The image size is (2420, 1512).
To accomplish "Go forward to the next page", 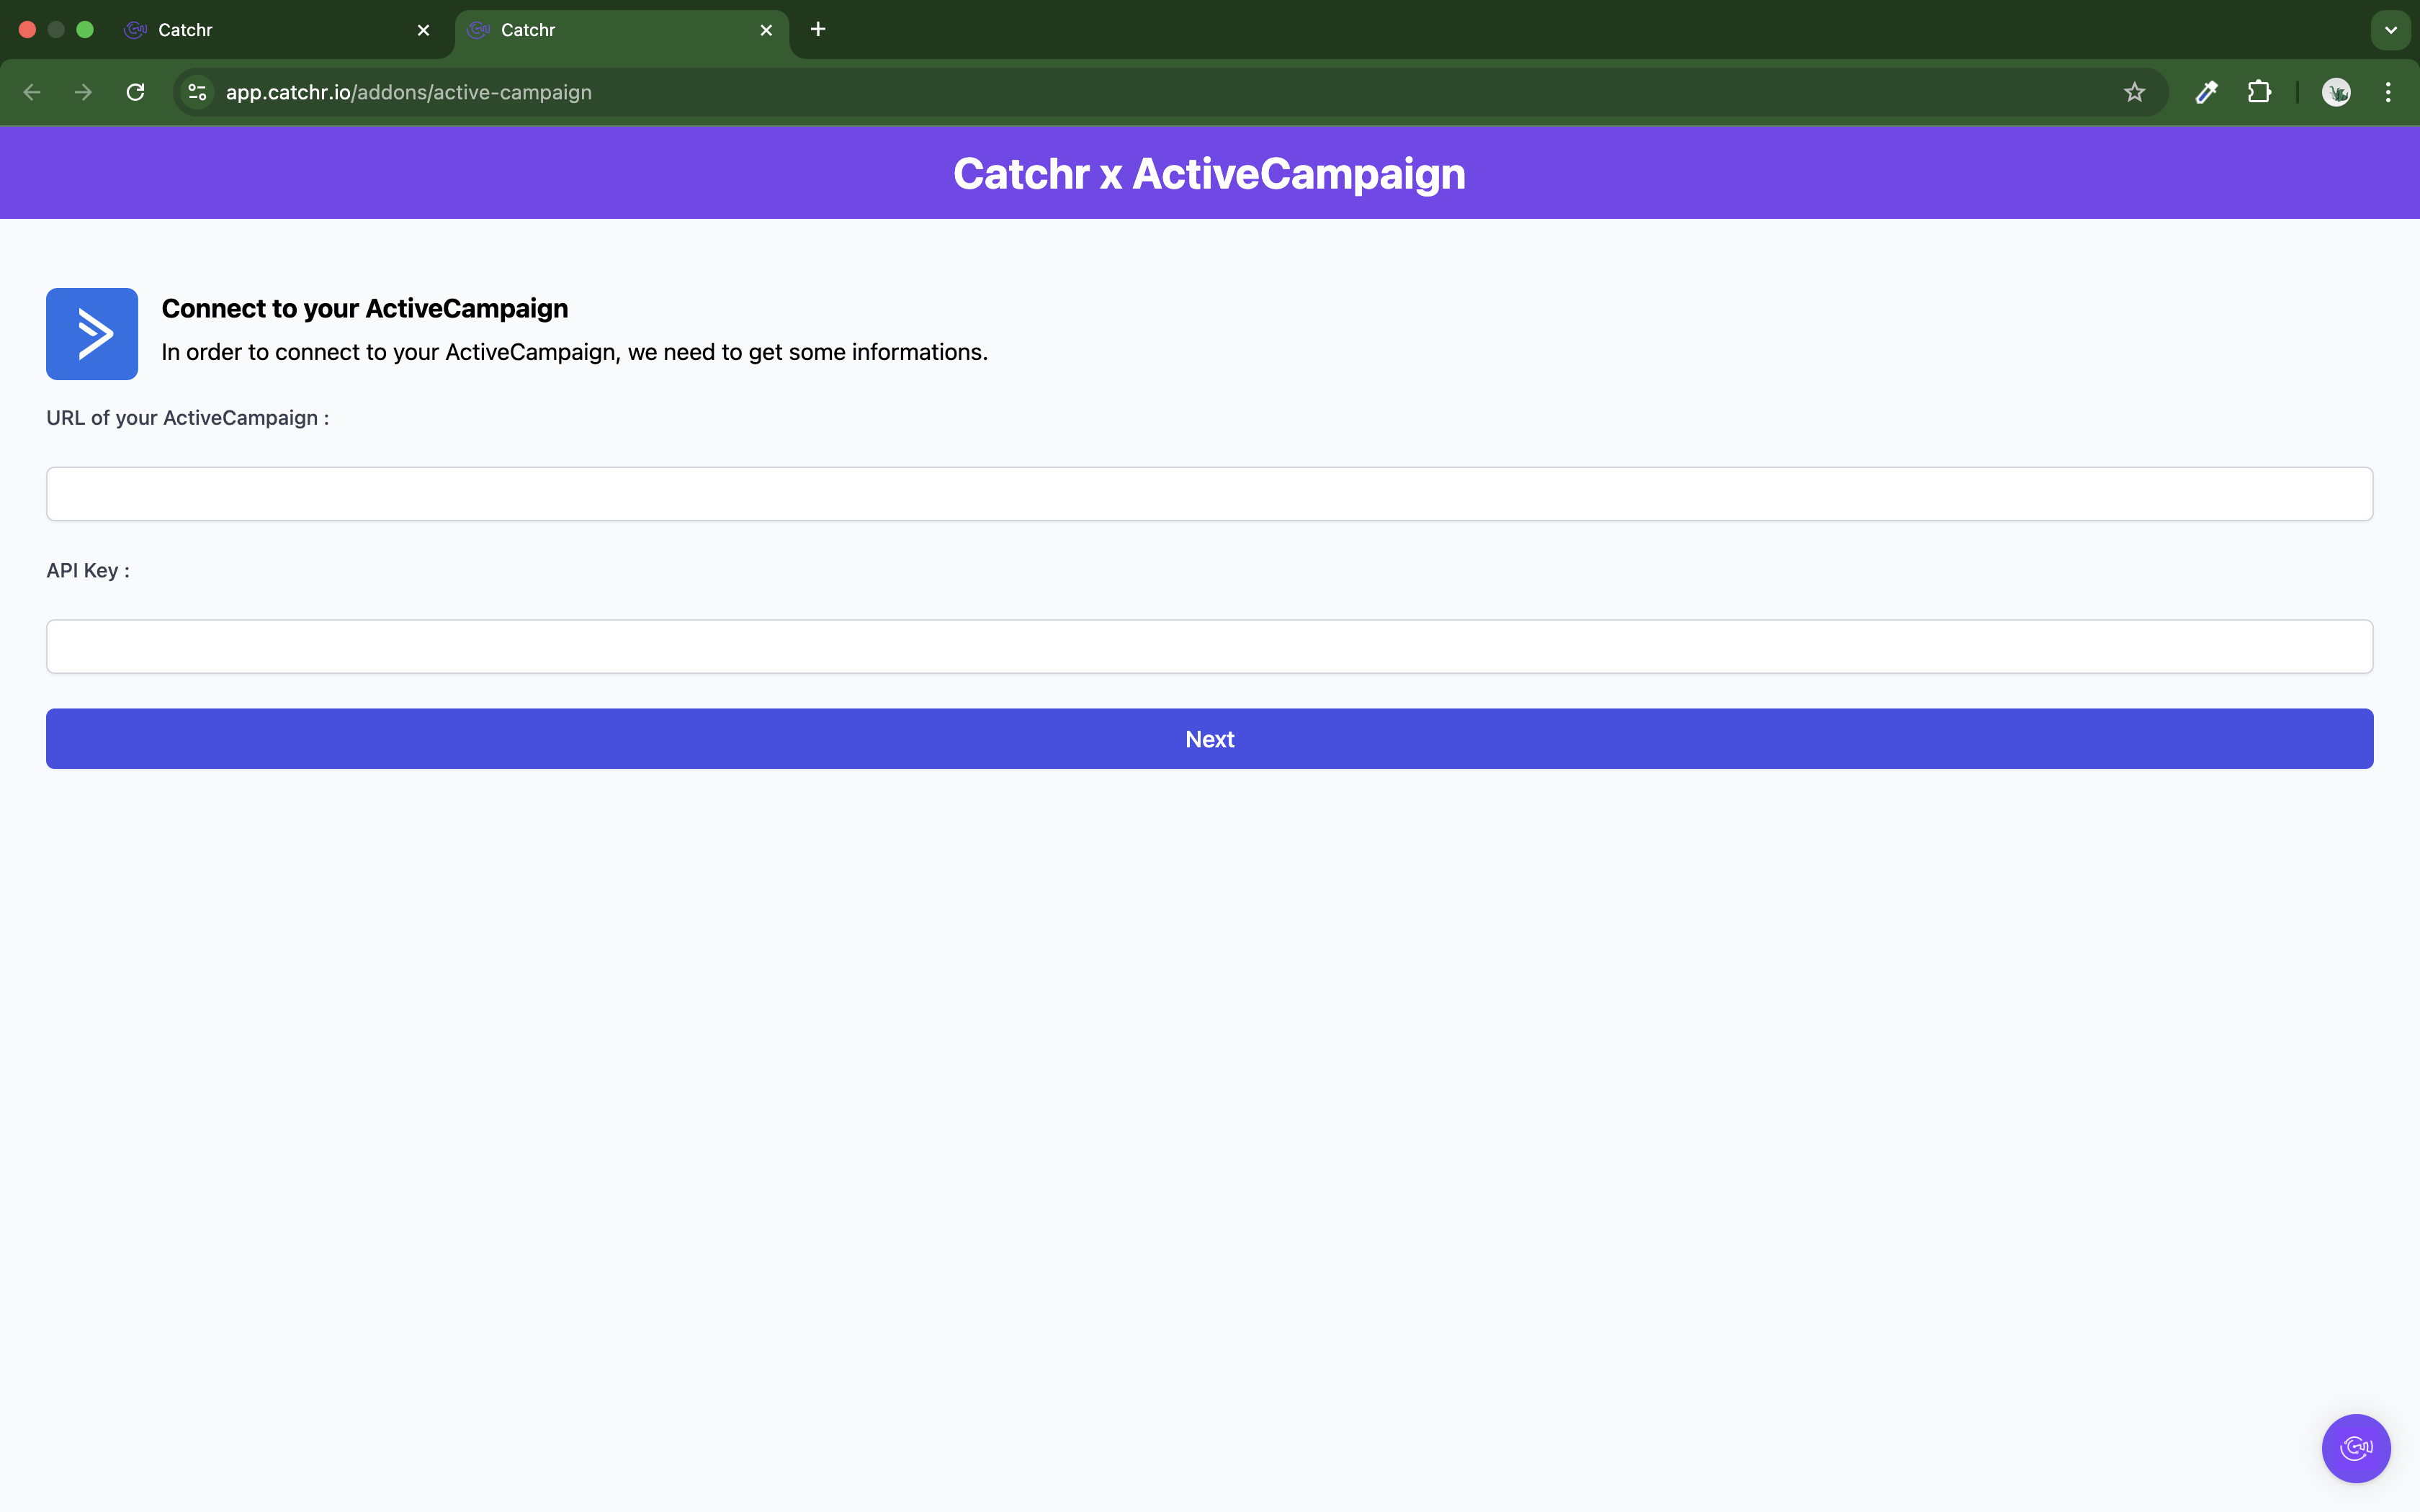I will click(x=84, y=92).
